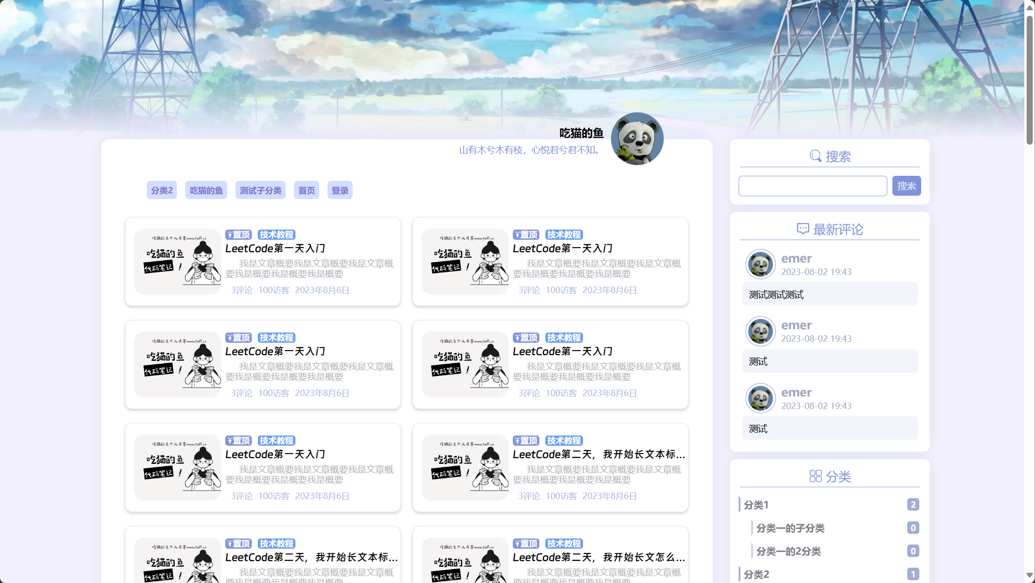Click username emer above comment 测试测试测试
The width and height of the screenshot is (1035, 583).
(796, 258)
